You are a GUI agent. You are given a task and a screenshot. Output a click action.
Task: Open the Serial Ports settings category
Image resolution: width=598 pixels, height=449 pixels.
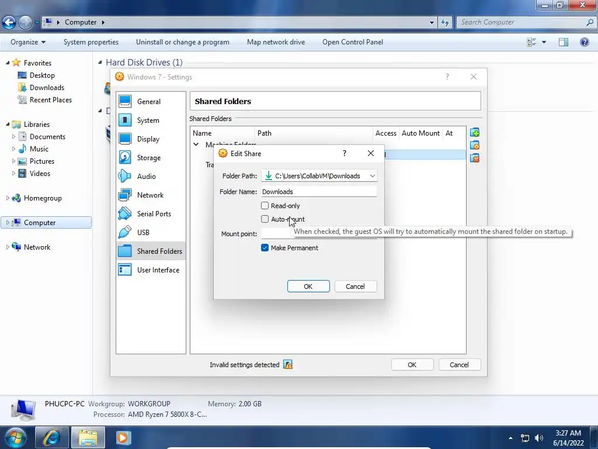click(x=151, y=214)
